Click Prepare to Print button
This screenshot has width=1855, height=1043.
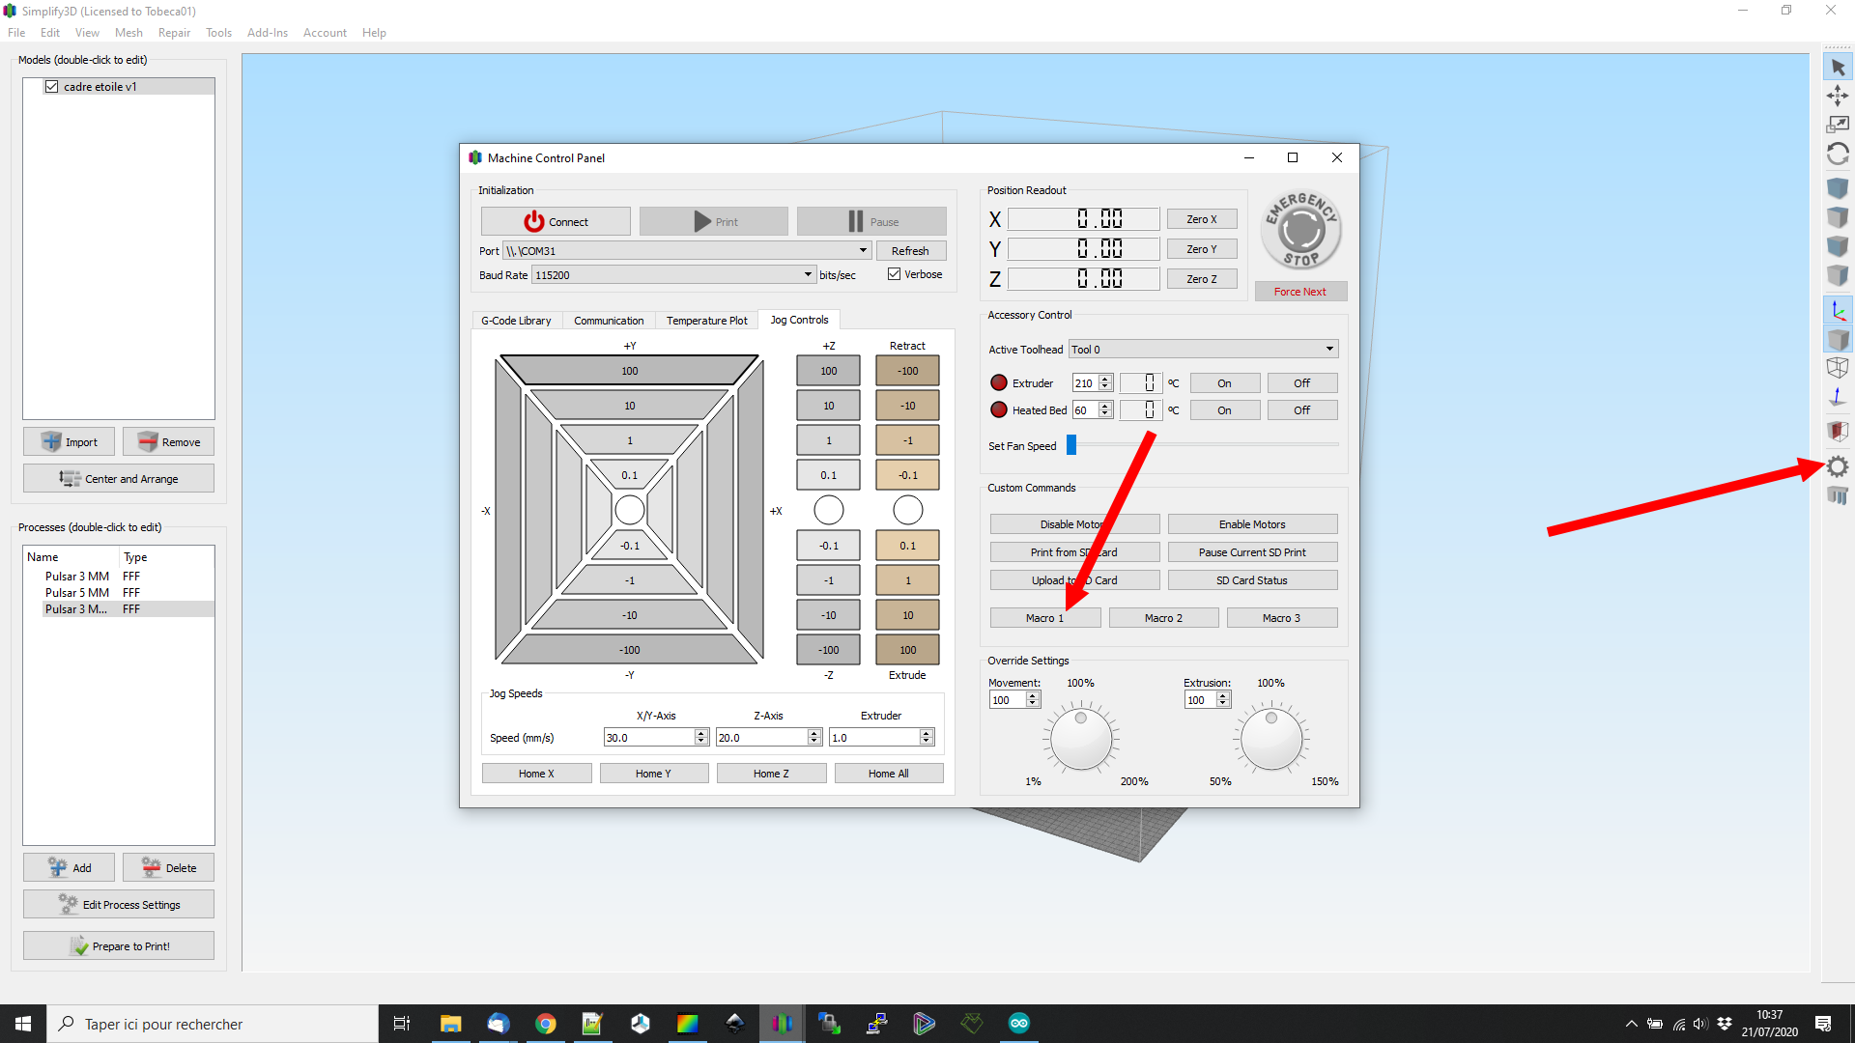pyautogui.click(x=119, y=946)
